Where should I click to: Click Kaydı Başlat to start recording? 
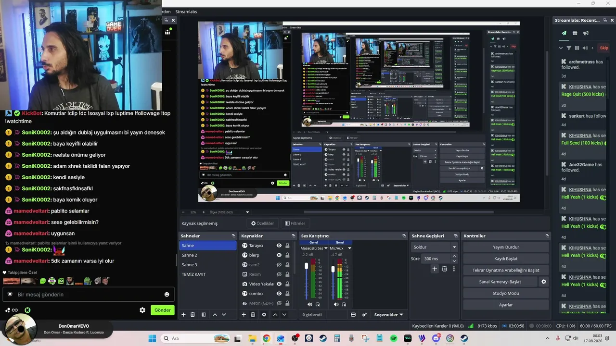click(506, 259)
